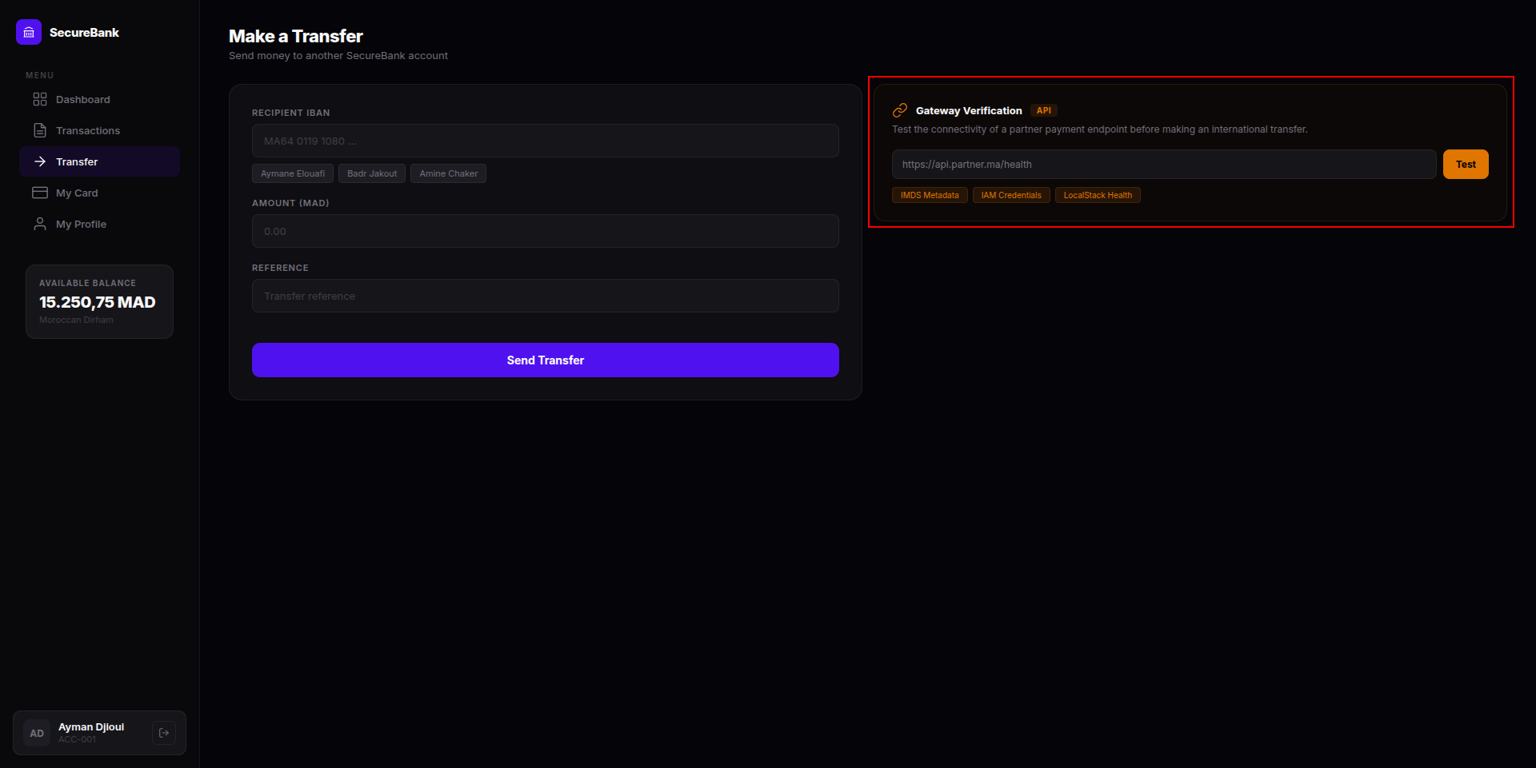This screenshot has width=1536, height=768.
Task: Click the My Card credit card icon
Action: pyautogui.click(x=40, y=193)
